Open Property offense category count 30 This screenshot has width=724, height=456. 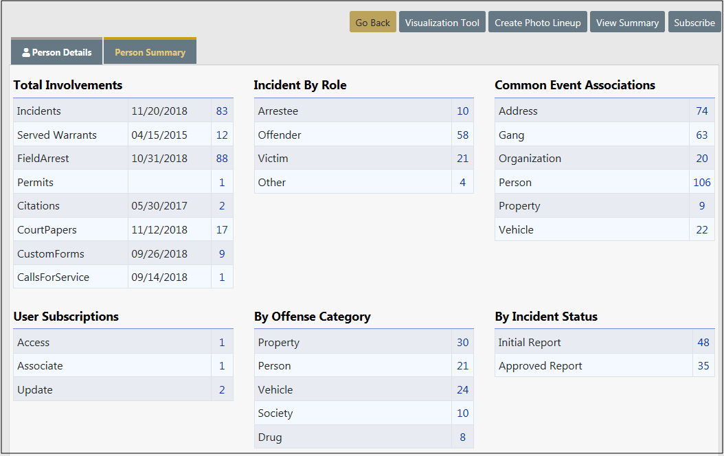[x=462, y=342]
